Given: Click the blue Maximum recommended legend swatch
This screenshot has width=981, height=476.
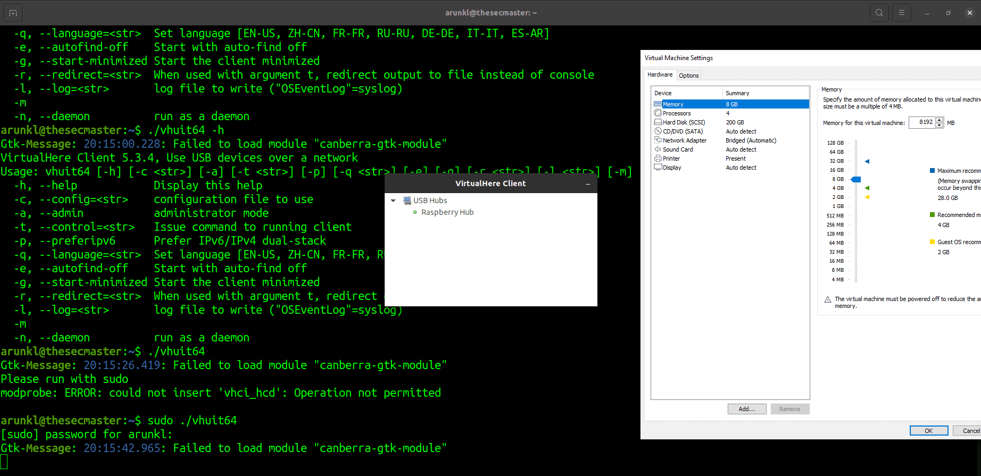Looking at the screenshot, I should tap(932, 171).
